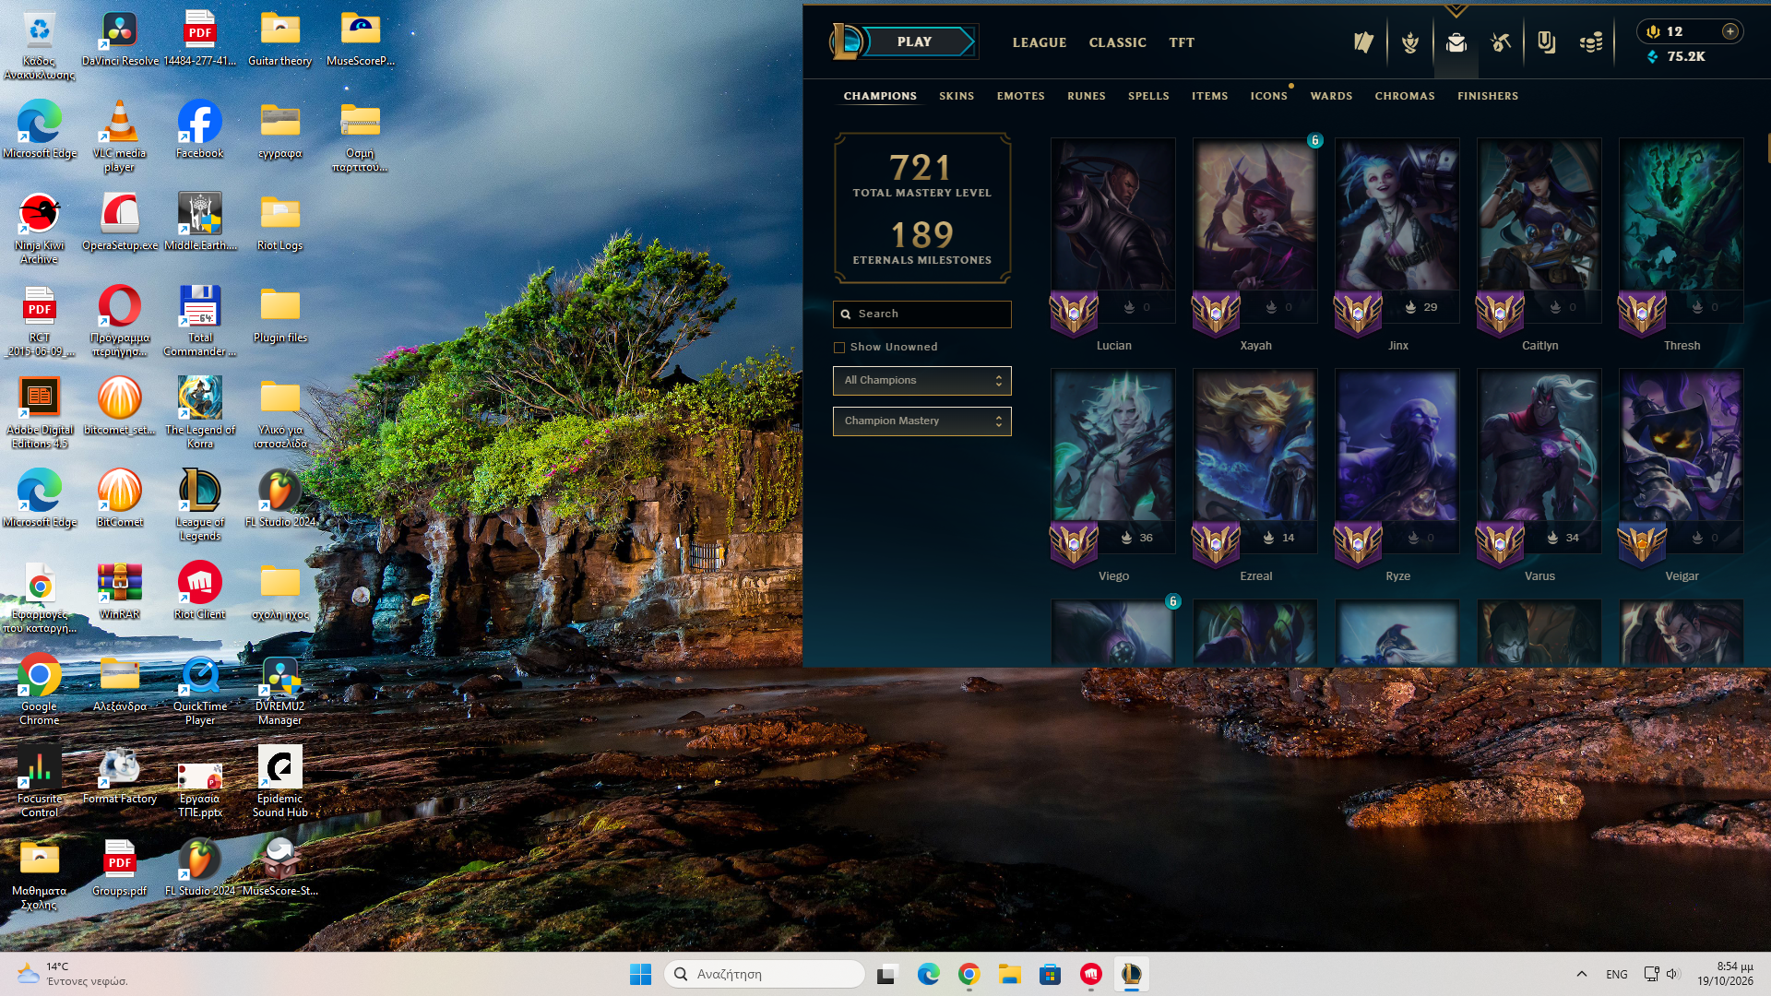Image resolution: width=1771 pixels, height=996 pixels.
Task: Switch to the Runes tab
Action: click(1087, 96)
